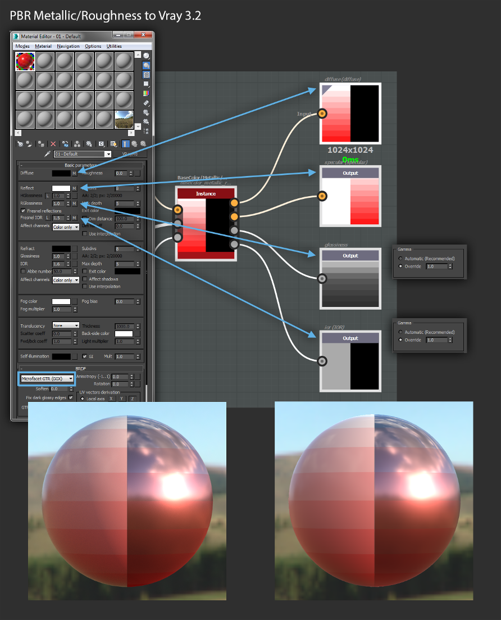Check Refract Use interpolation checkbox
Viewport: 501px width, 620px height.
click(85, 286)
